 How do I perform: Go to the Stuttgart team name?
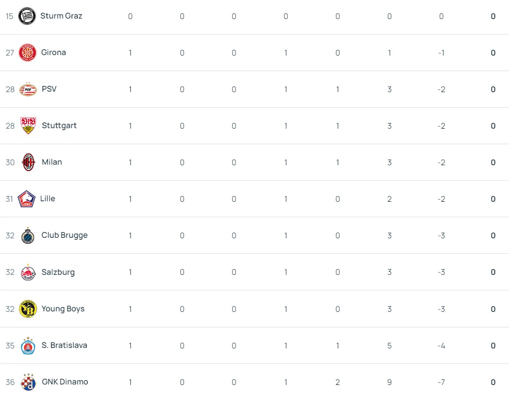point(59,126)
